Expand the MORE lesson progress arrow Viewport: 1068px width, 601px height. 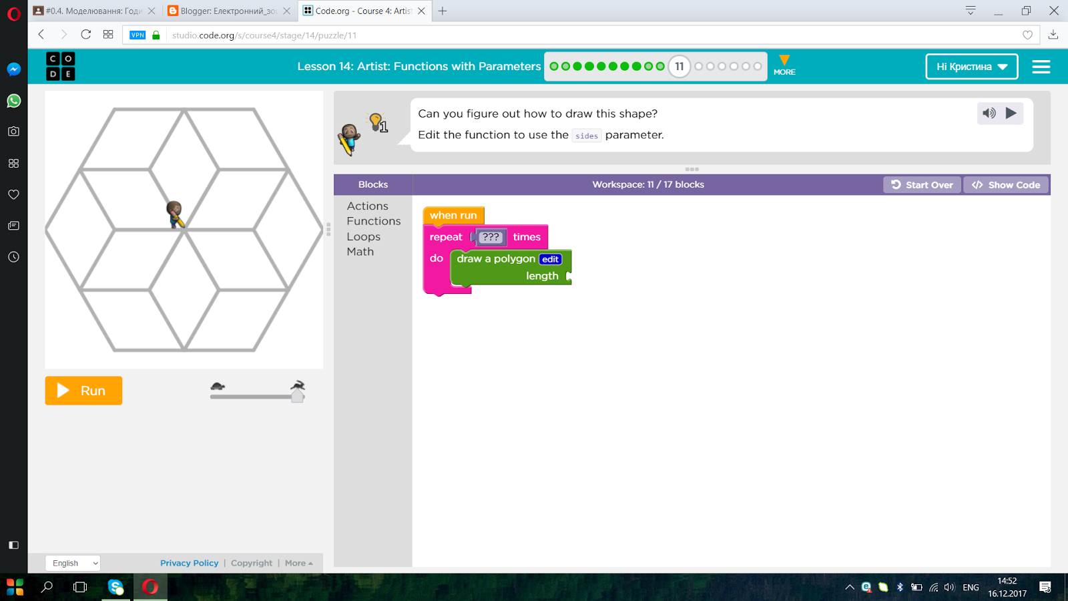point(784,65)
